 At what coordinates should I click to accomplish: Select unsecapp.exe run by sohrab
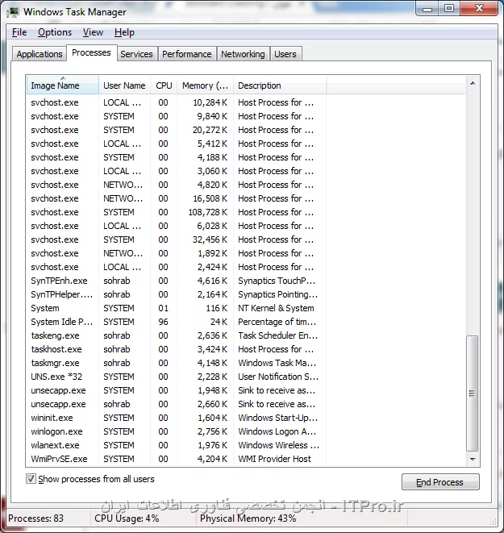tap(176, 404)
